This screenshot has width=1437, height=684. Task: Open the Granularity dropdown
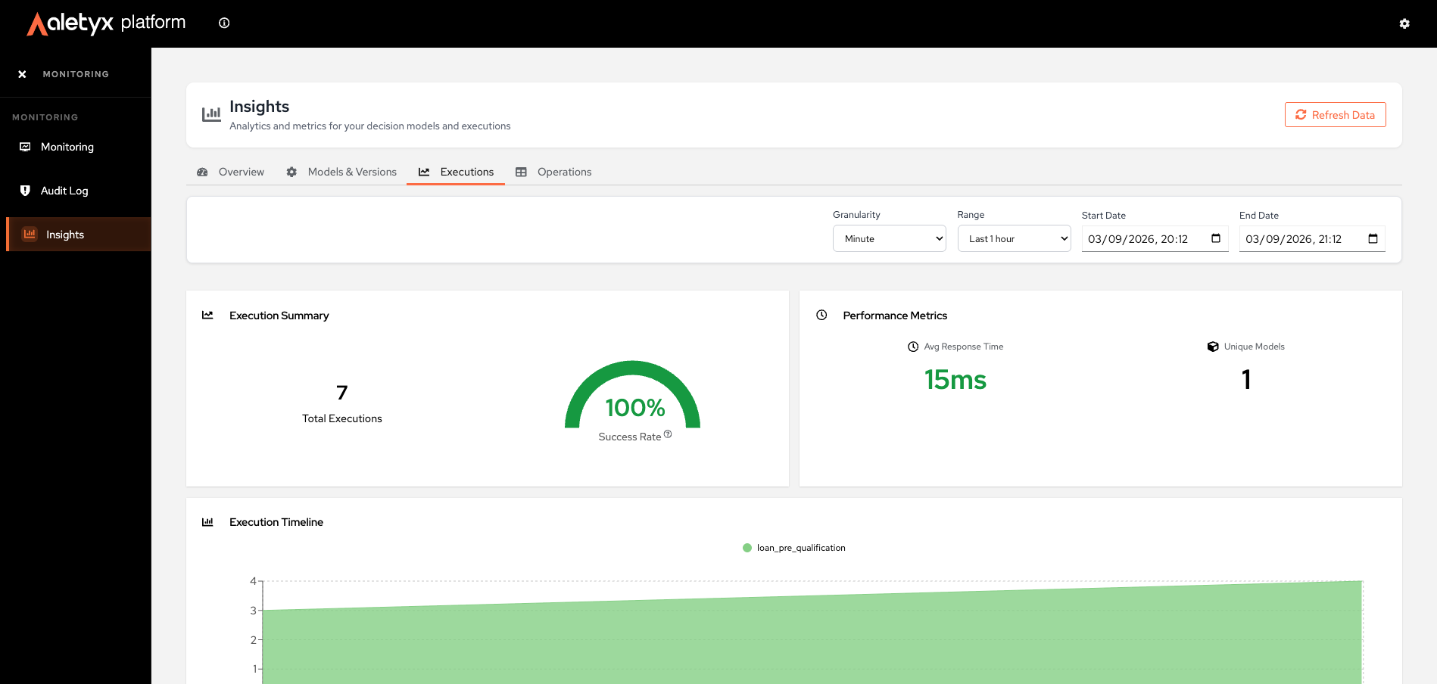click(890, 238)
